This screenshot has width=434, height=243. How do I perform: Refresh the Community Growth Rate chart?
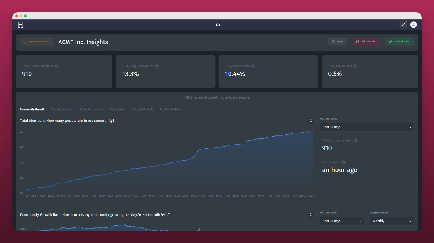point(311,215)
